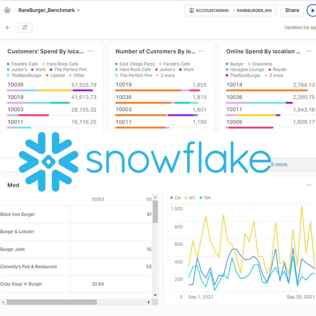Expand '3 more' legend in Online Spend
The image size is (316, 316).
(274, 75)
